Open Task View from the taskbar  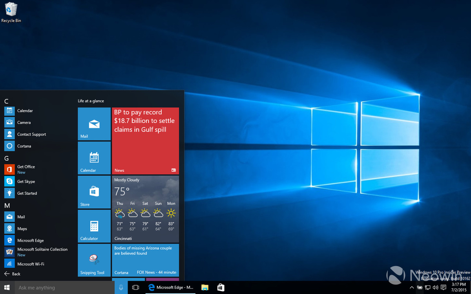click(135, 287)
